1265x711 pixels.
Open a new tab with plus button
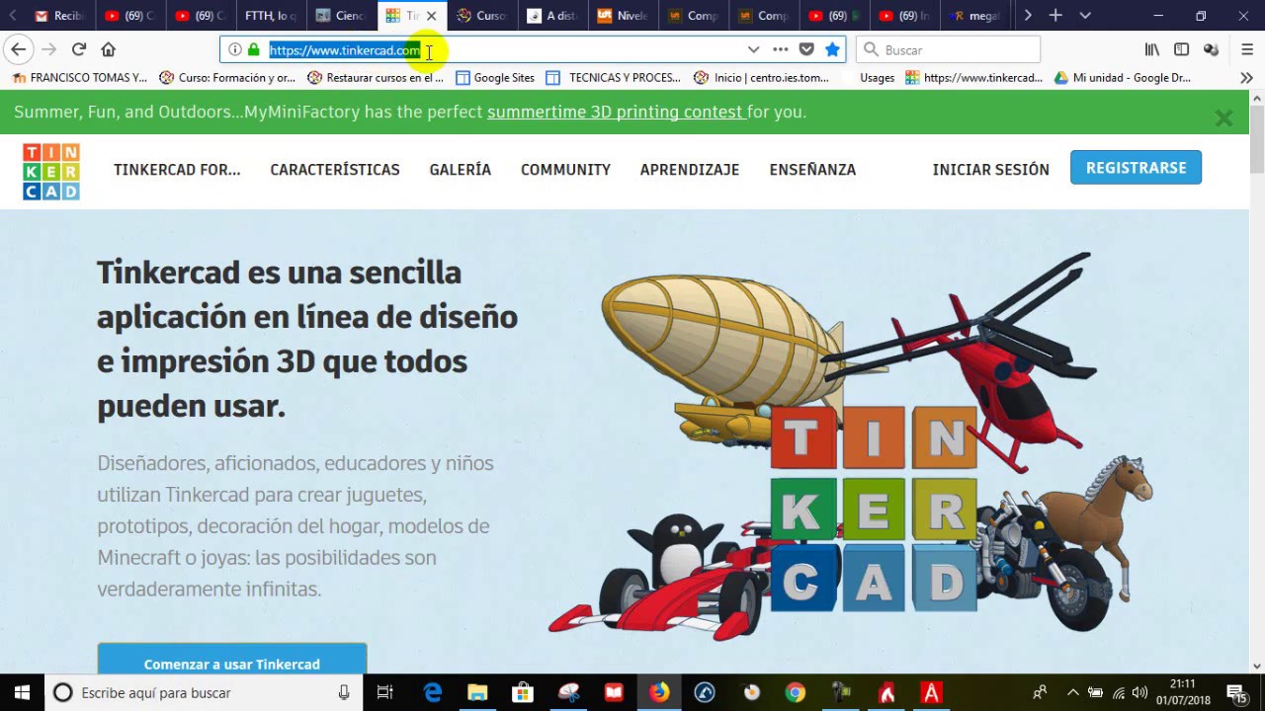pyautogui.click(x=1055, y=16)
